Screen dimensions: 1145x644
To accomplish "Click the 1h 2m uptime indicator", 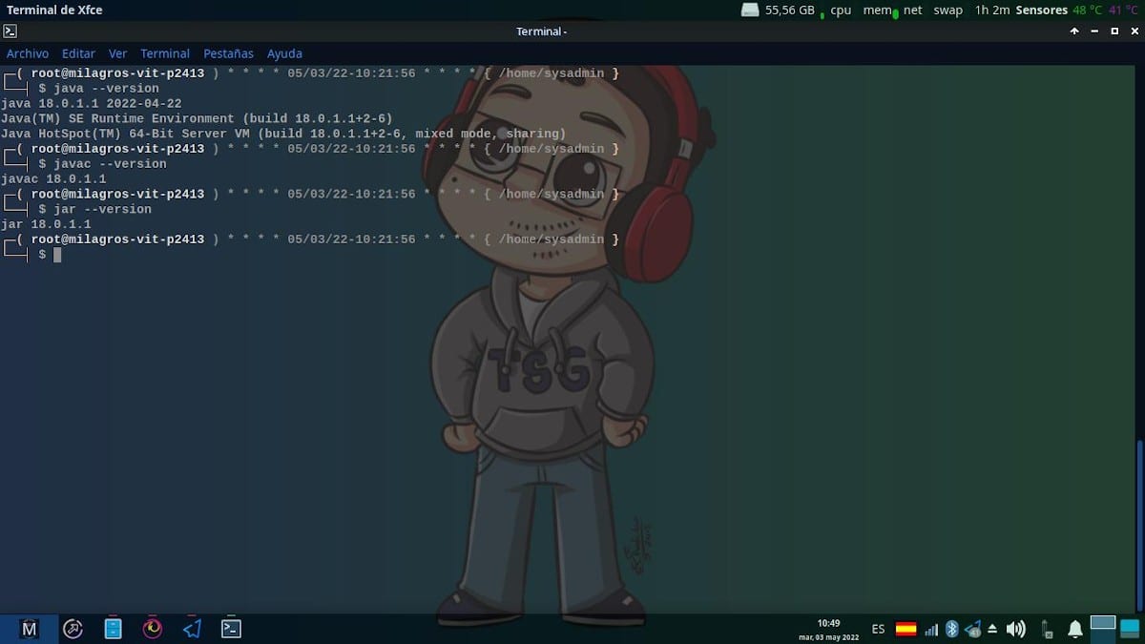I will 992,10.
